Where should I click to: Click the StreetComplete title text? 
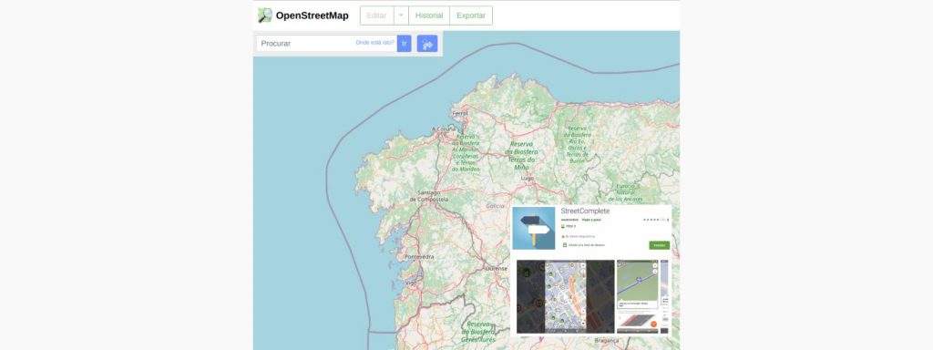[585, 211]
